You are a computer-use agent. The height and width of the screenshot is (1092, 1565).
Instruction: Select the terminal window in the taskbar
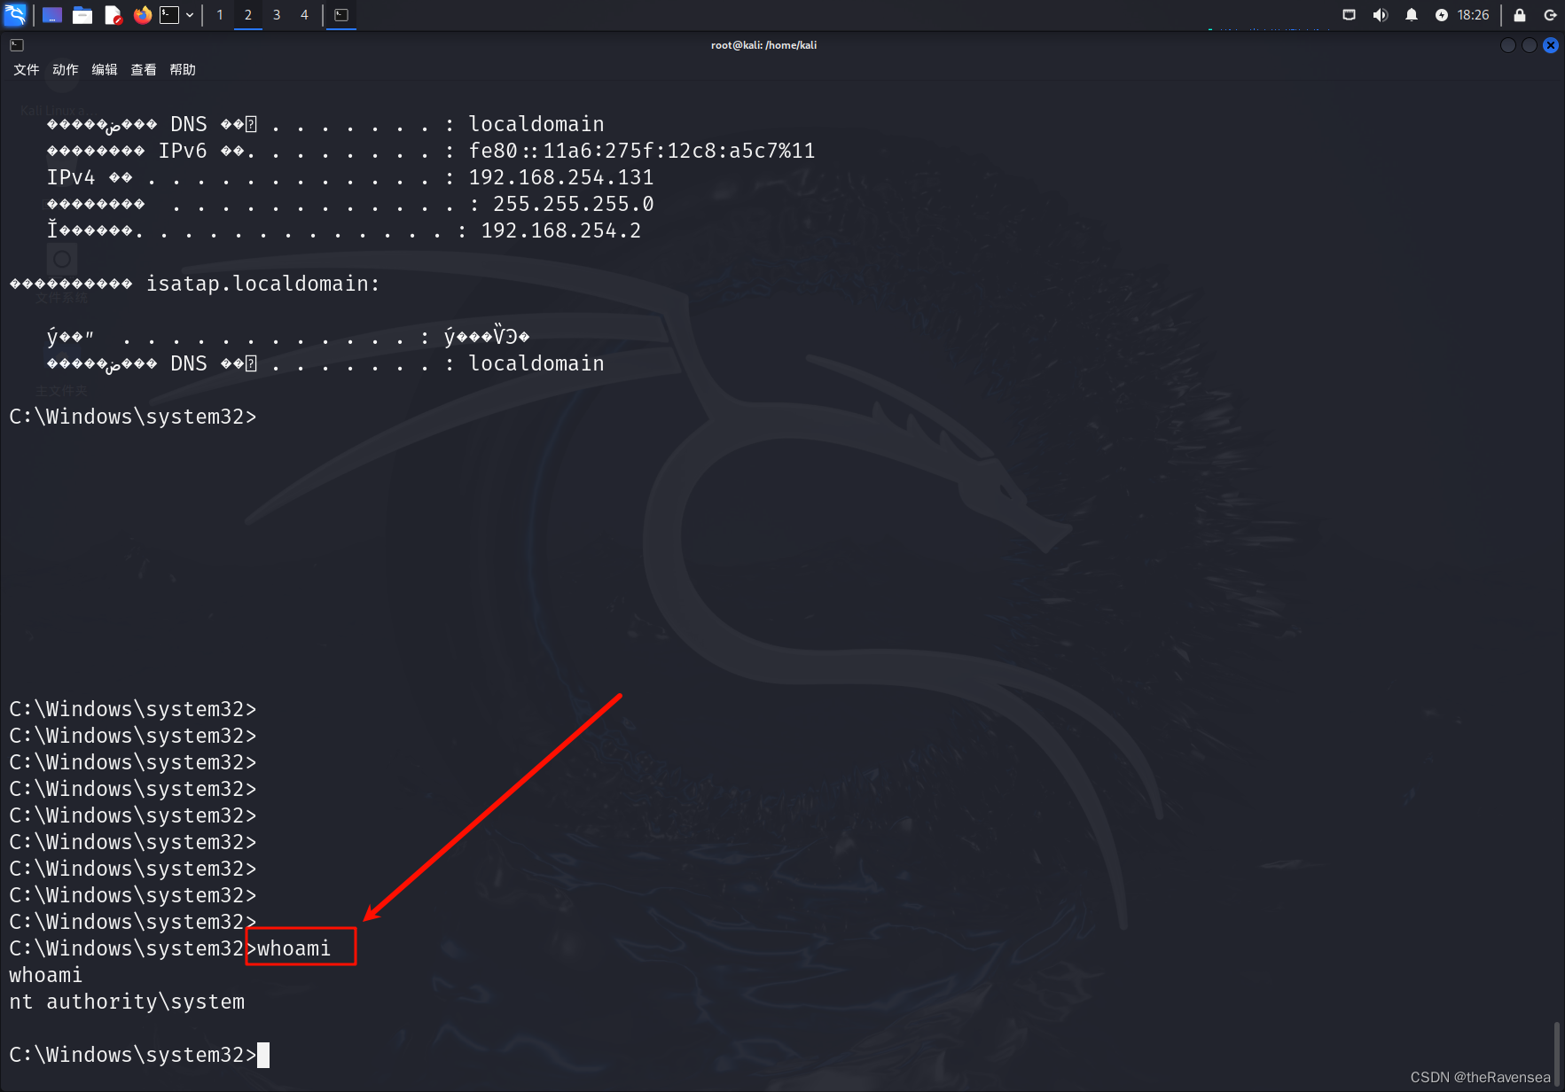point(341,15)
